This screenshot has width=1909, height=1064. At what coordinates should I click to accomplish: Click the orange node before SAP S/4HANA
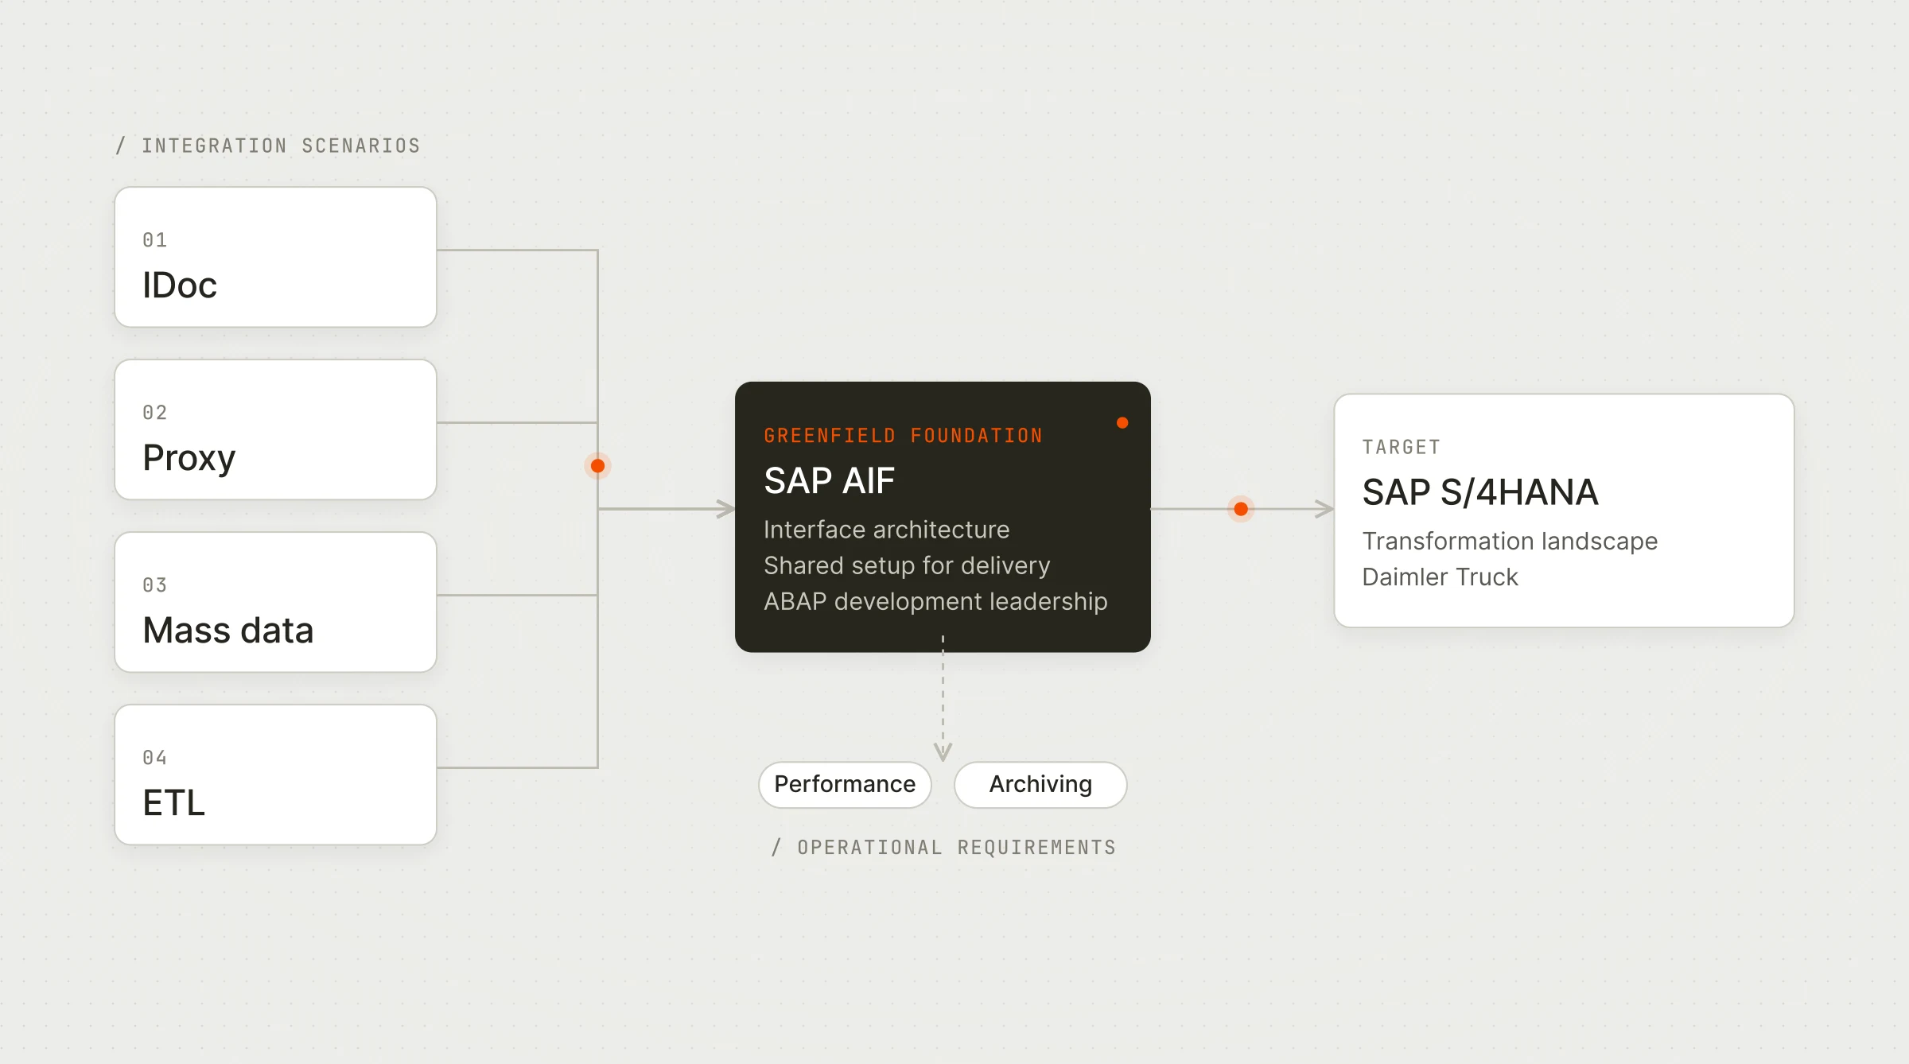point(1241,509)
